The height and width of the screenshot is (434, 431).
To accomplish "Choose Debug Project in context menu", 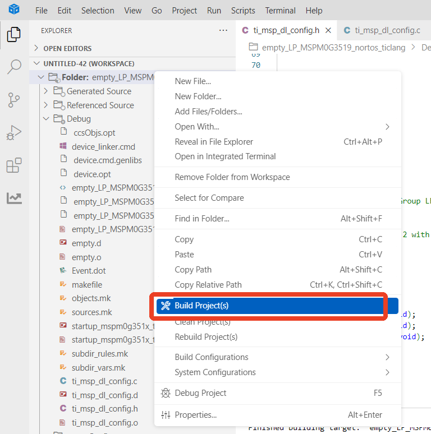I will [x=278, y=393].
